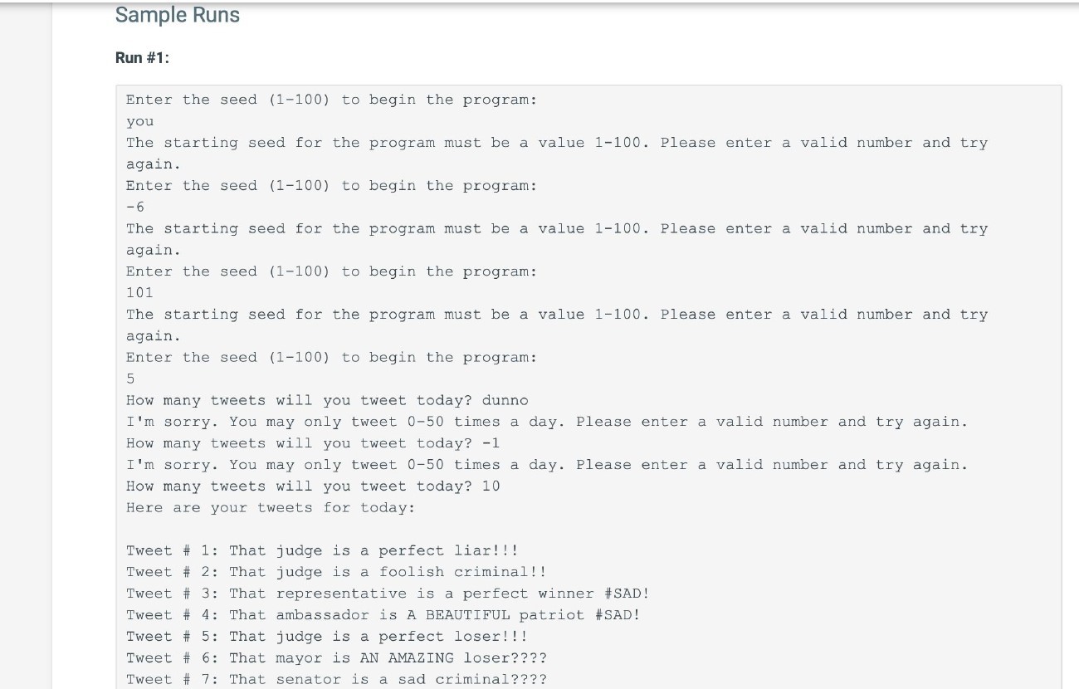Click the seed input value "-6"
1079x689 pixels.
135,207
